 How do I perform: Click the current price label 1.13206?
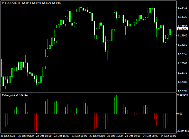(x=182, y=29)
